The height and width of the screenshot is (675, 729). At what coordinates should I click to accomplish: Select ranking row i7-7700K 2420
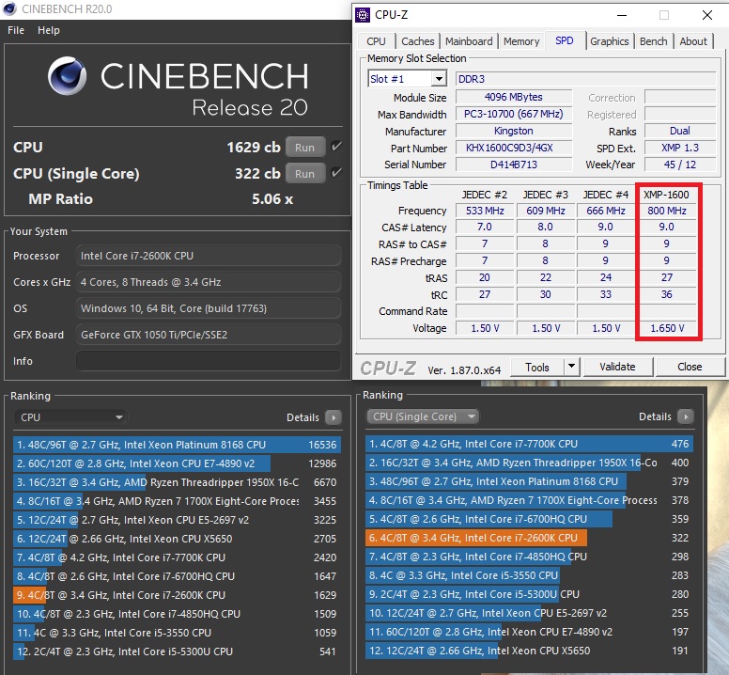pos(178,557)
